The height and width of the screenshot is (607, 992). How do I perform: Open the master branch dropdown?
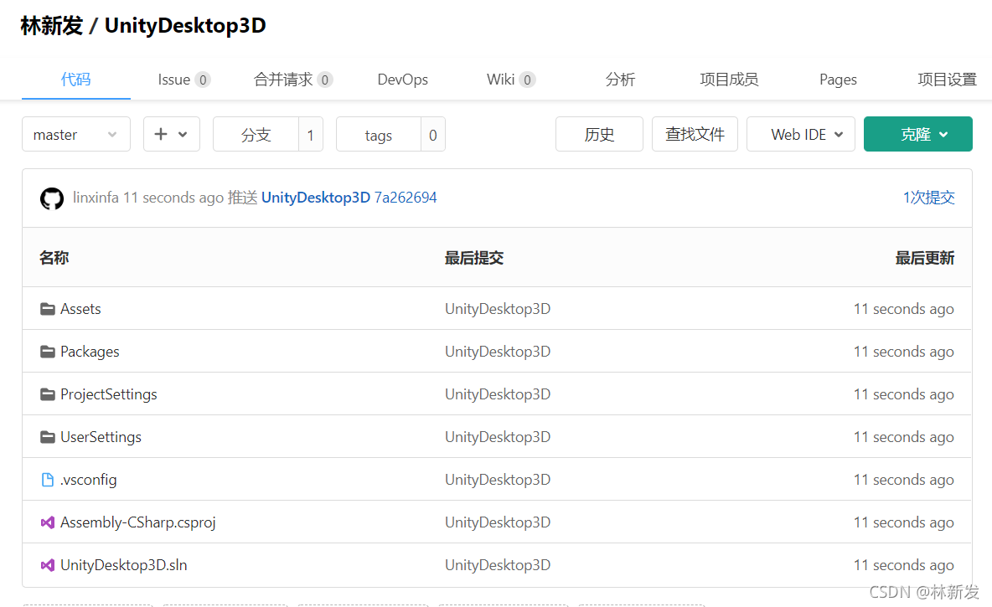tap(76, 134)
